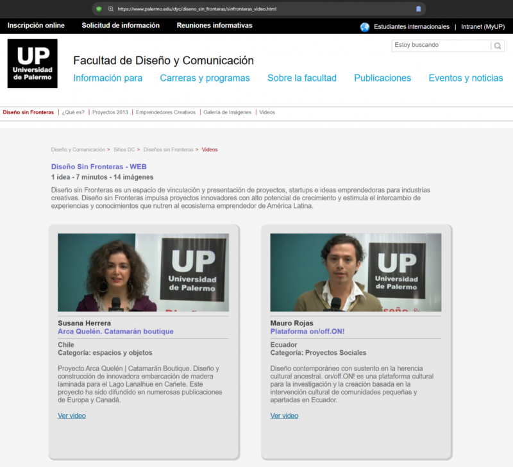Expand the Publicaciones menu
The width and height of the screenshot is (513, 467).
pyautogui.click(x=382, y=78)
